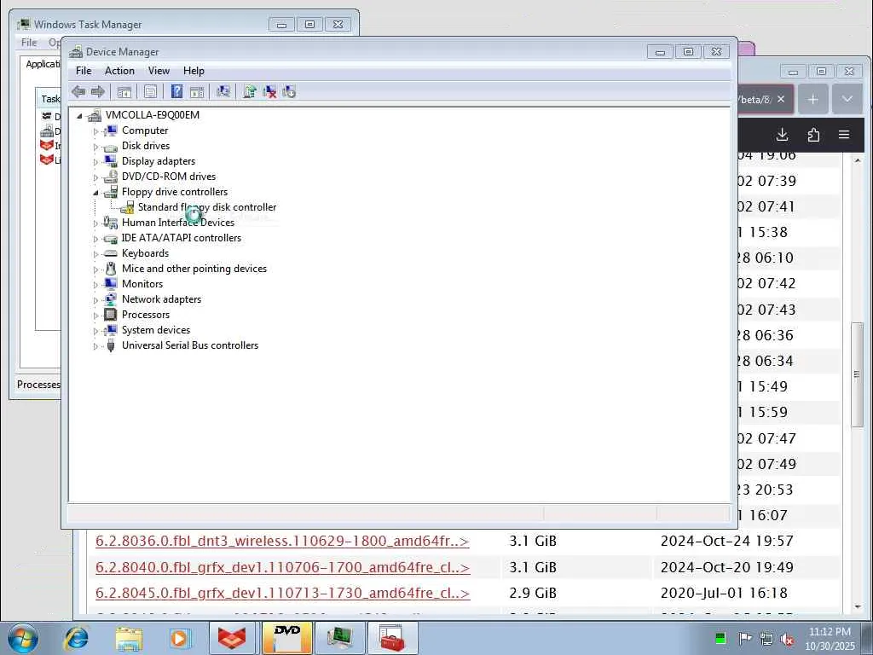The width and height of the screenshot is (873, 655).
Task: Open Internet Explorer from the taskbar
Action: (76, 638)
